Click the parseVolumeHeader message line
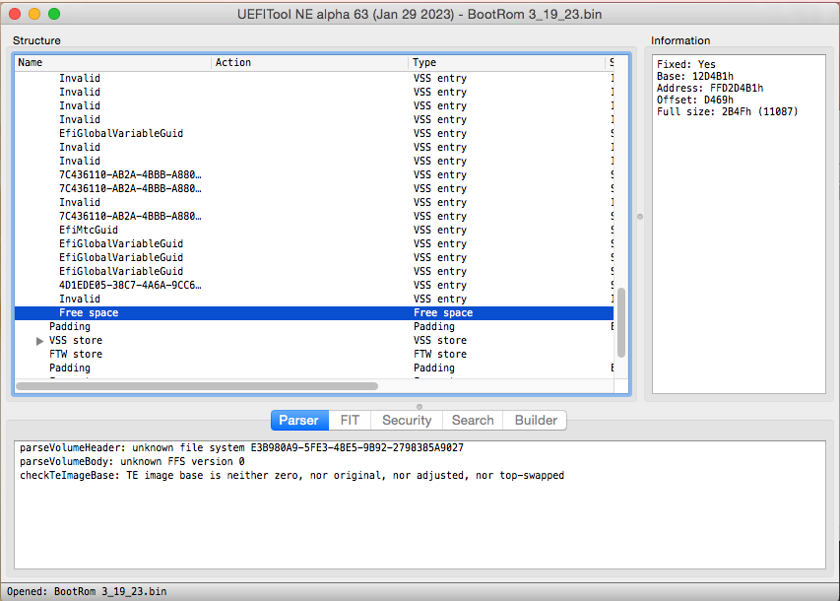Viewport: 840px width, 601px height. coord(241,447)
